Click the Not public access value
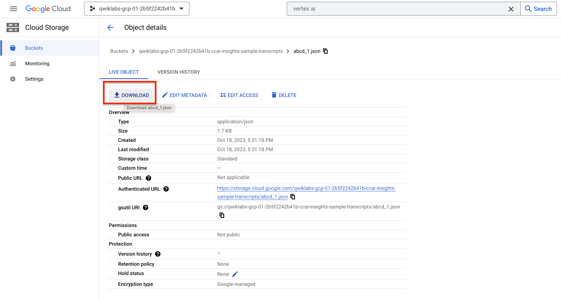The height and width of the screenshot is (300, 561). coord(228,235)
